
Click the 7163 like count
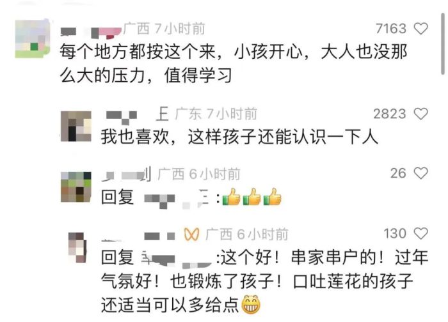click(x=390, y=29)
